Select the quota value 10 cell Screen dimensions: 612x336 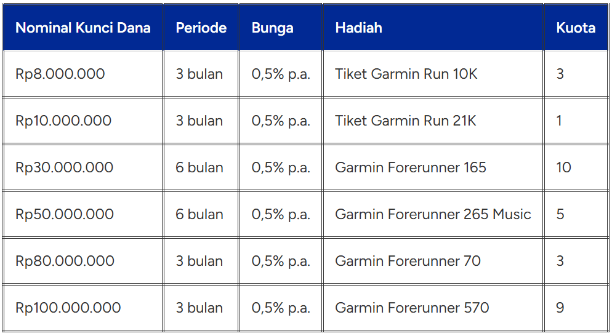(x=576, y=167)
